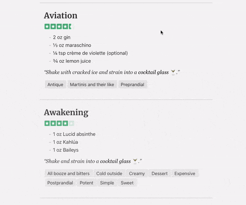This screenshot has height=205, width=246.
Task: Select the Creamy tag
Action: point(137,173)
